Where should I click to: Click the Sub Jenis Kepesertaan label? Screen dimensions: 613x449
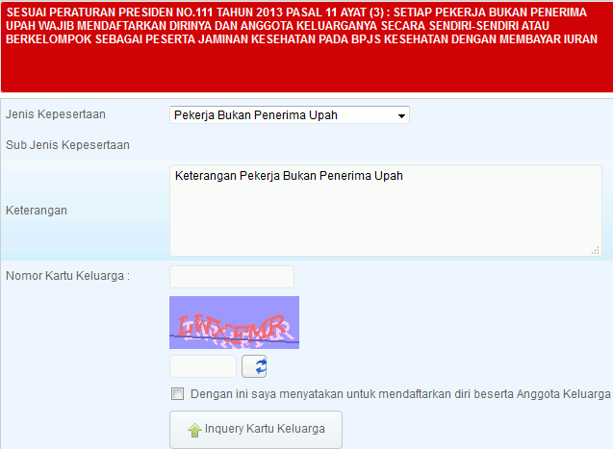[x=67, y=145]
